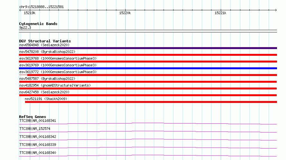Open gene label TTC39B|NM_001168340
The width and height of the screenshot is (286, 160).
(38, 153)
